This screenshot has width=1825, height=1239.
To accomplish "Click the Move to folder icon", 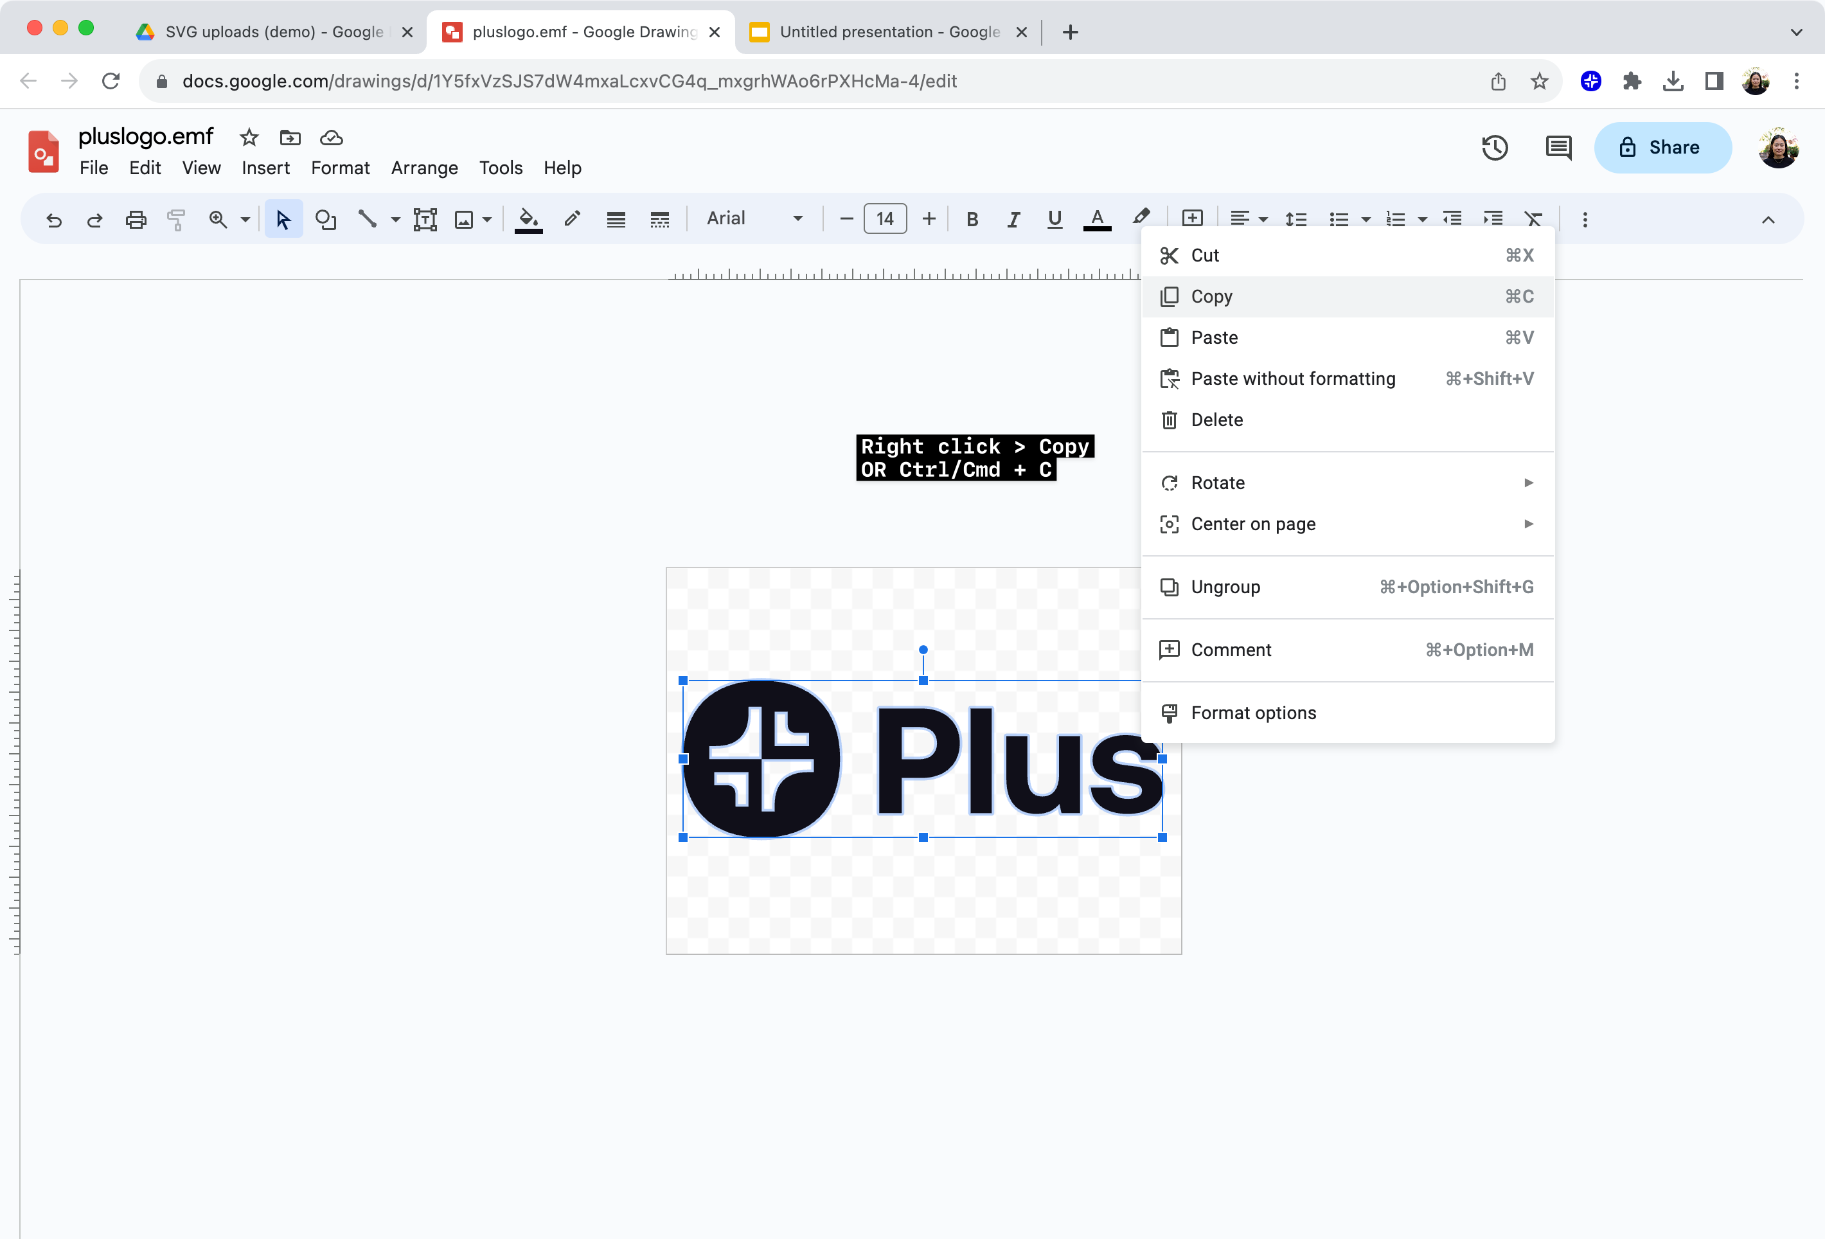I will point(290,138).
